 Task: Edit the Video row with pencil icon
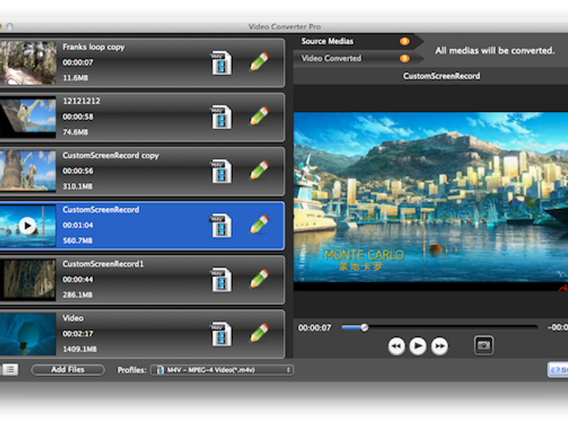260,333
